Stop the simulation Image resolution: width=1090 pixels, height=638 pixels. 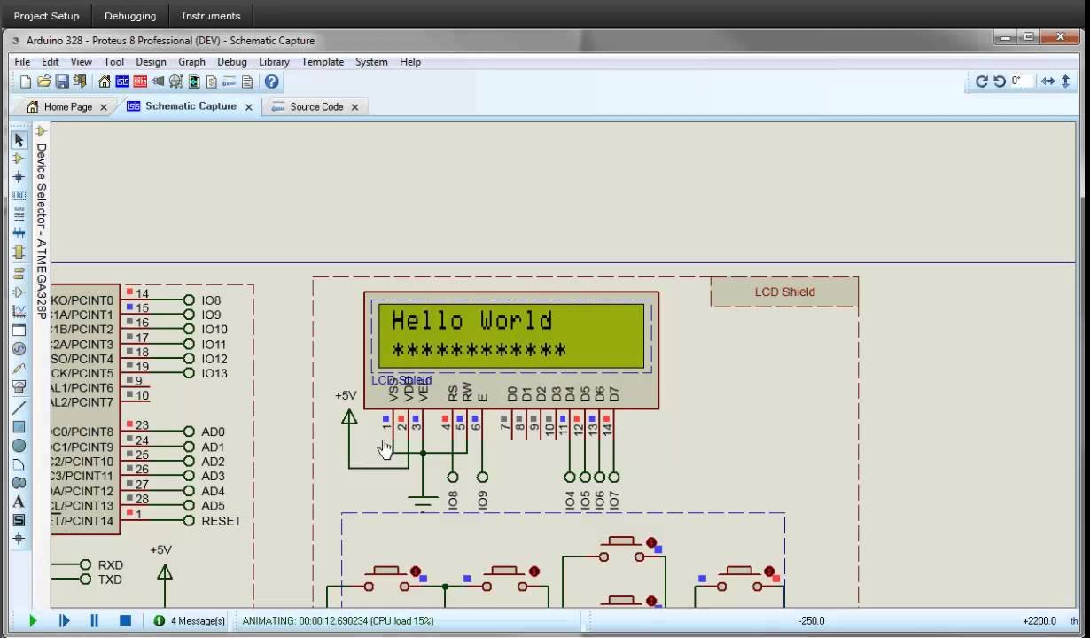[x=124, y=620]
